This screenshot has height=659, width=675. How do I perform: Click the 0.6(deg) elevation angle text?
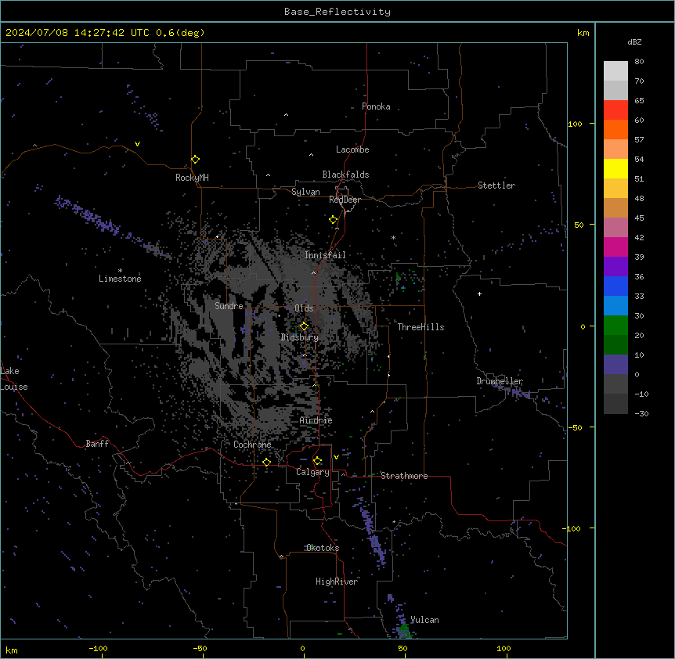180,33
